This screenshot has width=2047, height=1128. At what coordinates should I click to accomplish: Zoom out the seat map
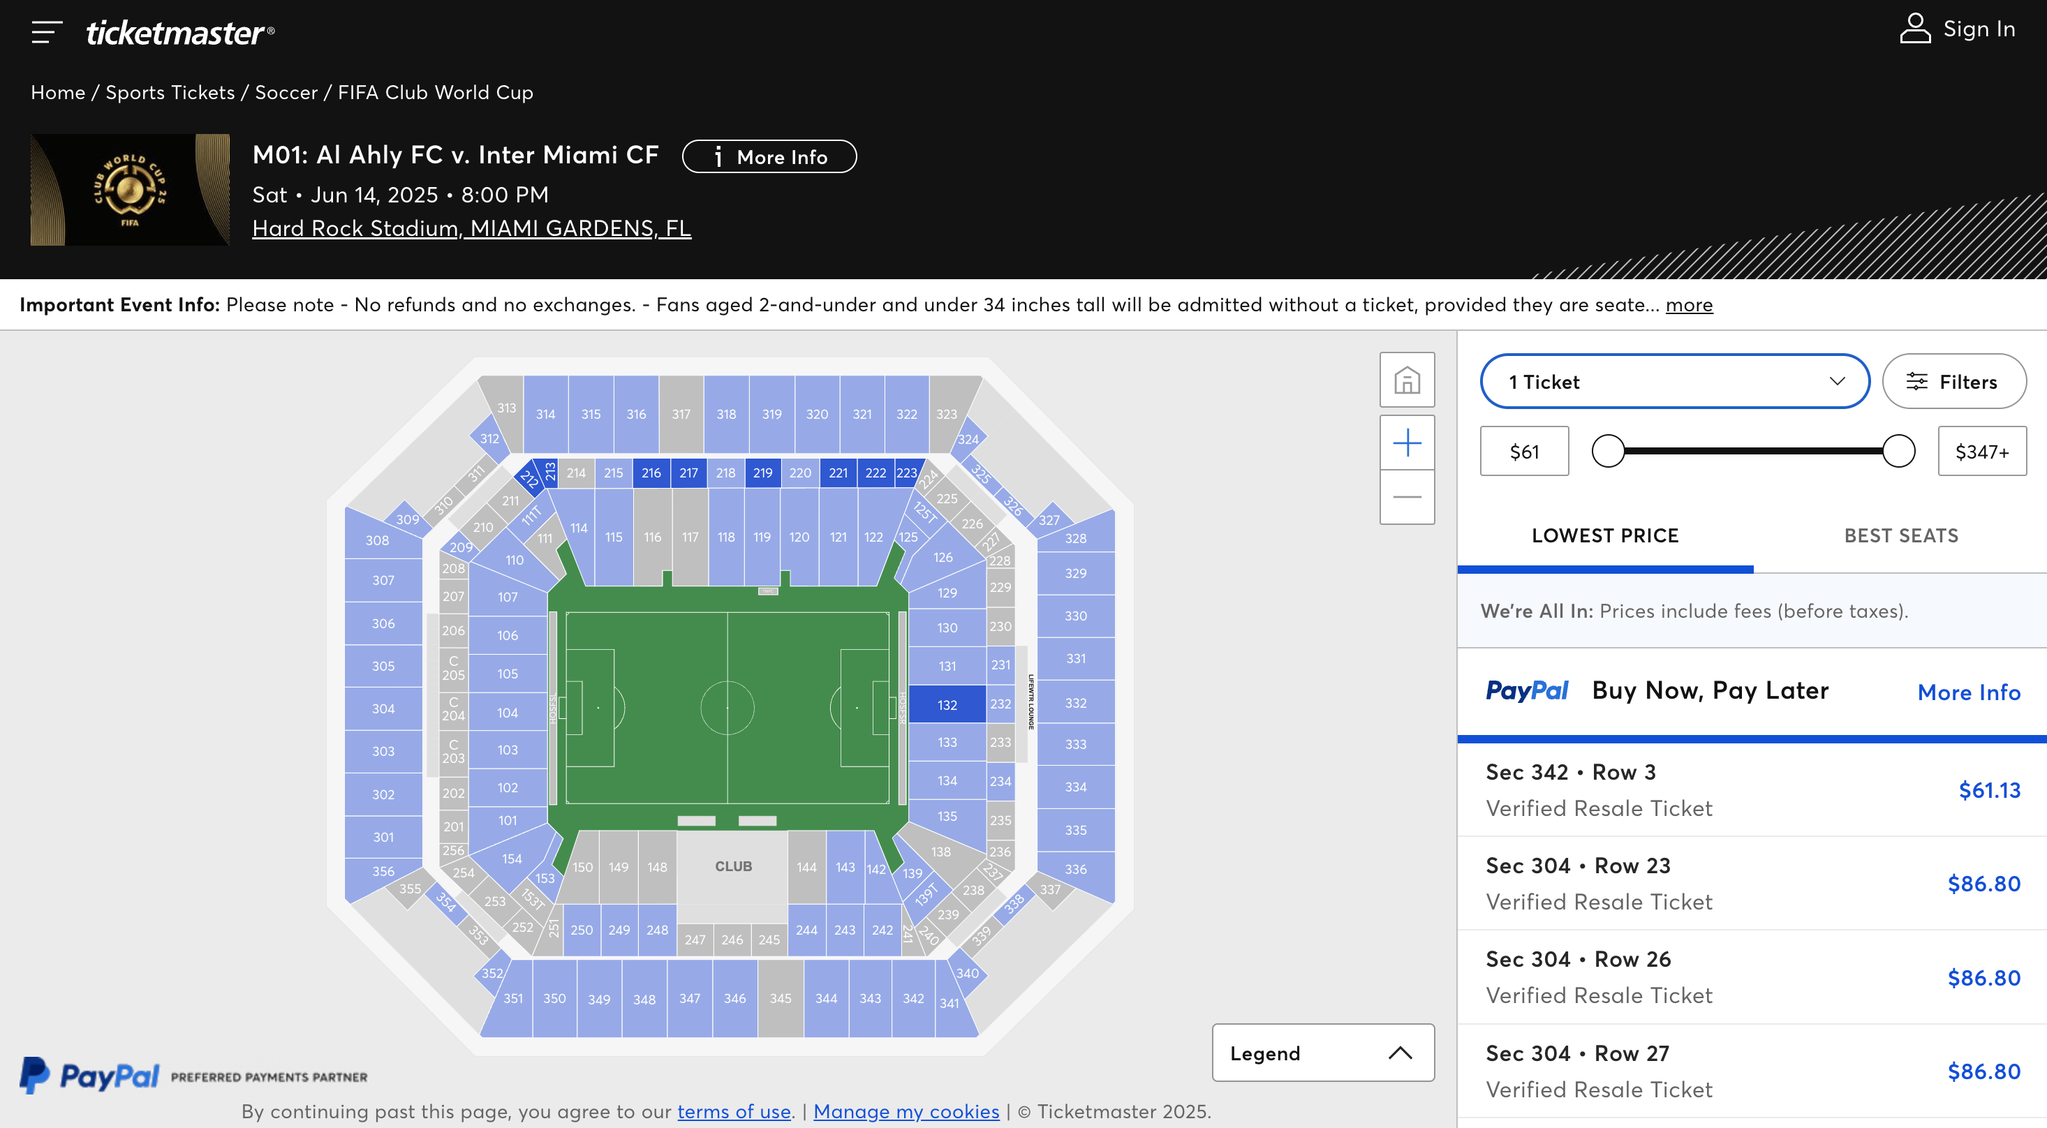point(1405,497)
